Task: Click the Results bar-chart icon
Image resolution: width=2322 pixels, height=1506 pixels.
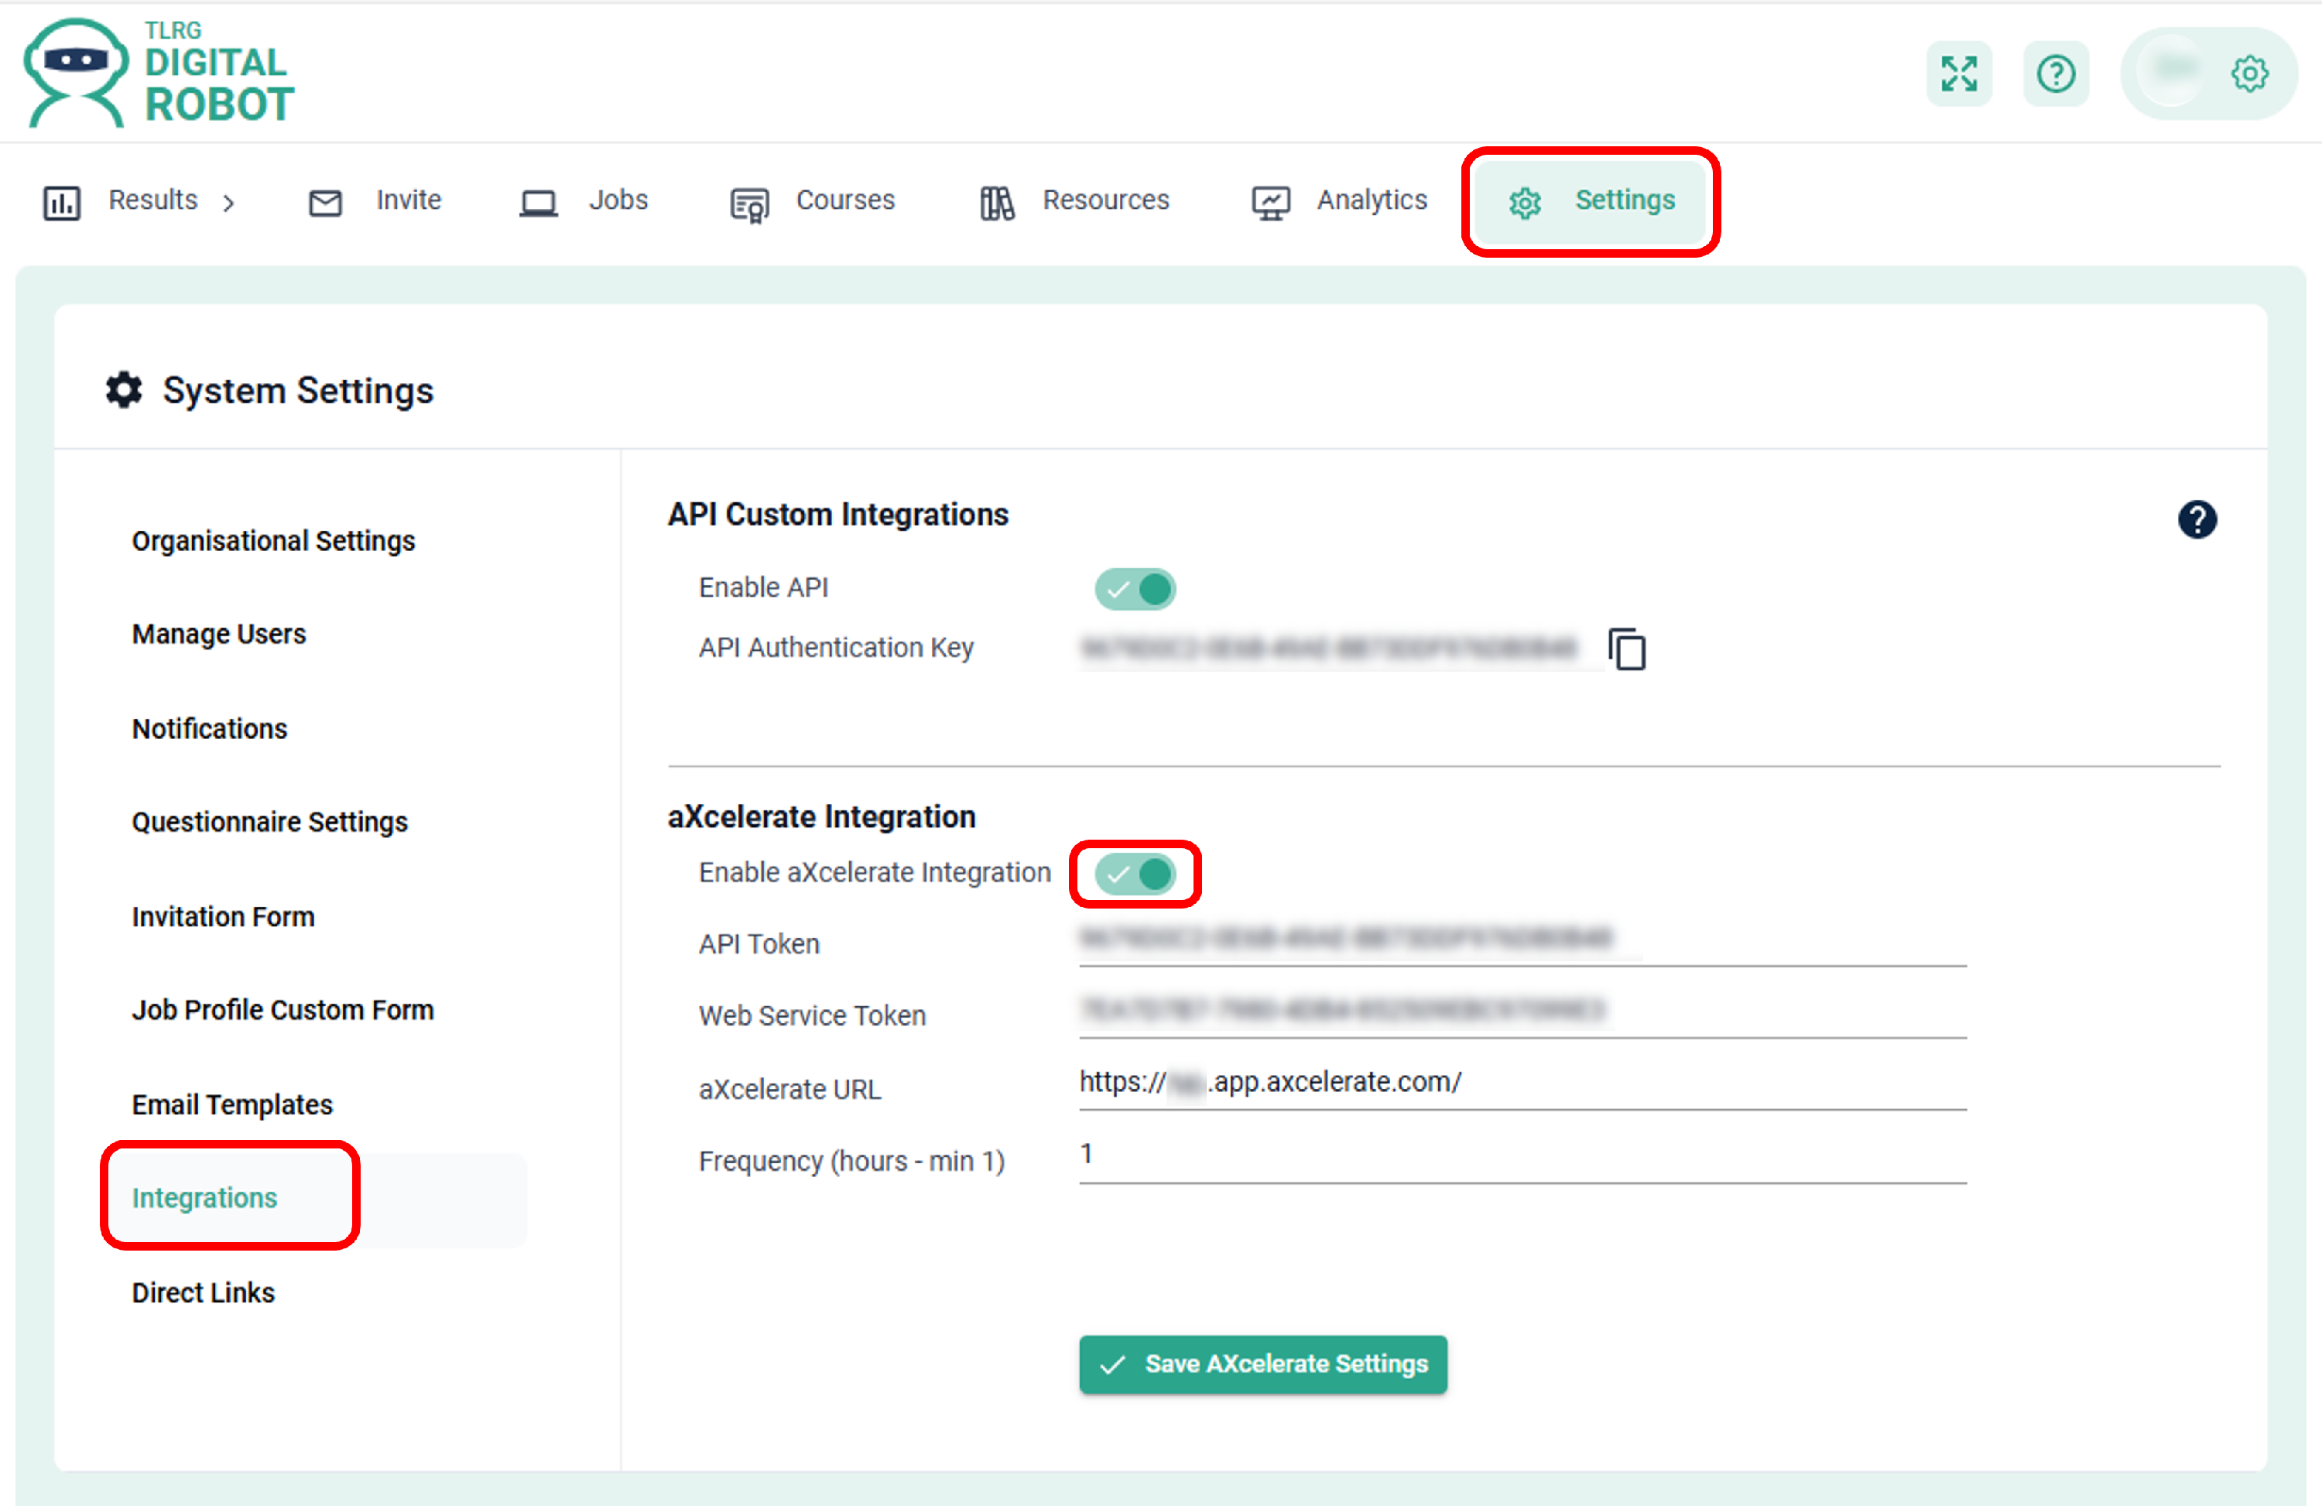Action: point(61,203)
